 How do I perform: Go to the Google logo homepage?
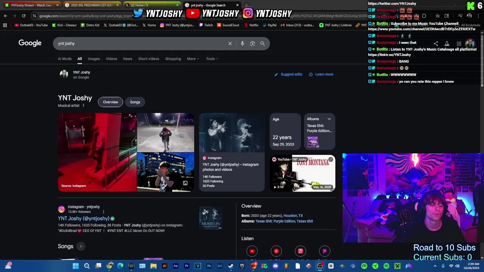click(x=30, y=43)
